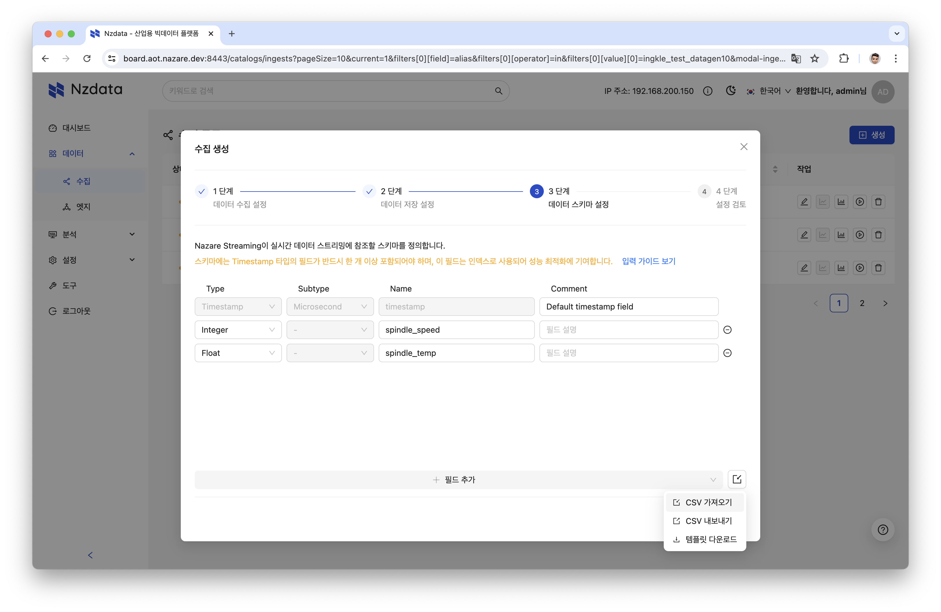Click play icon in first table row
The image size is (941, 612).
click(x=860, y=202)
